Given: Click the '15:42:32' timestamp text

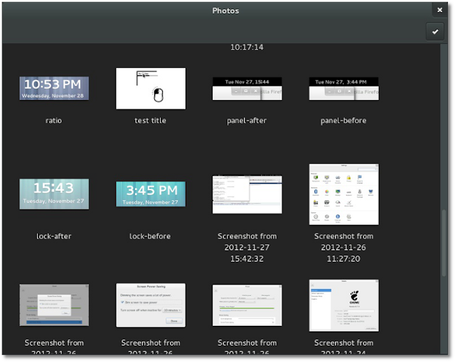Looking at the screenshot, I should [x=247, y=258].
